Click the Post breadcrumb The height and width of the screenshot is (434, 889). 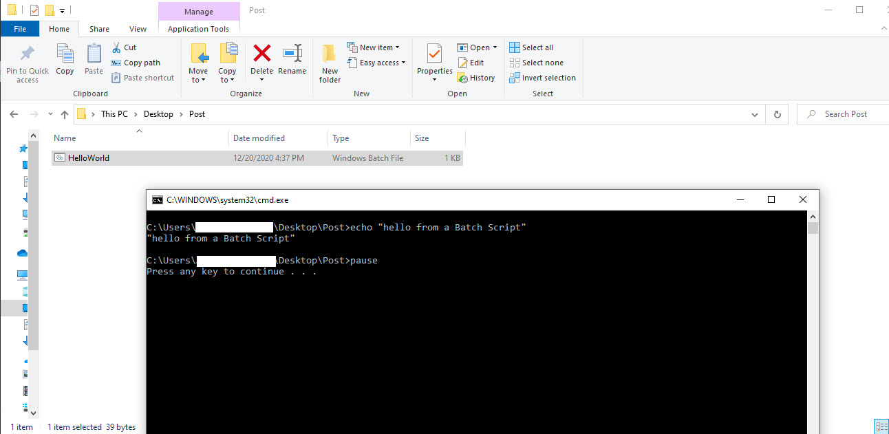tap(197, 114)
